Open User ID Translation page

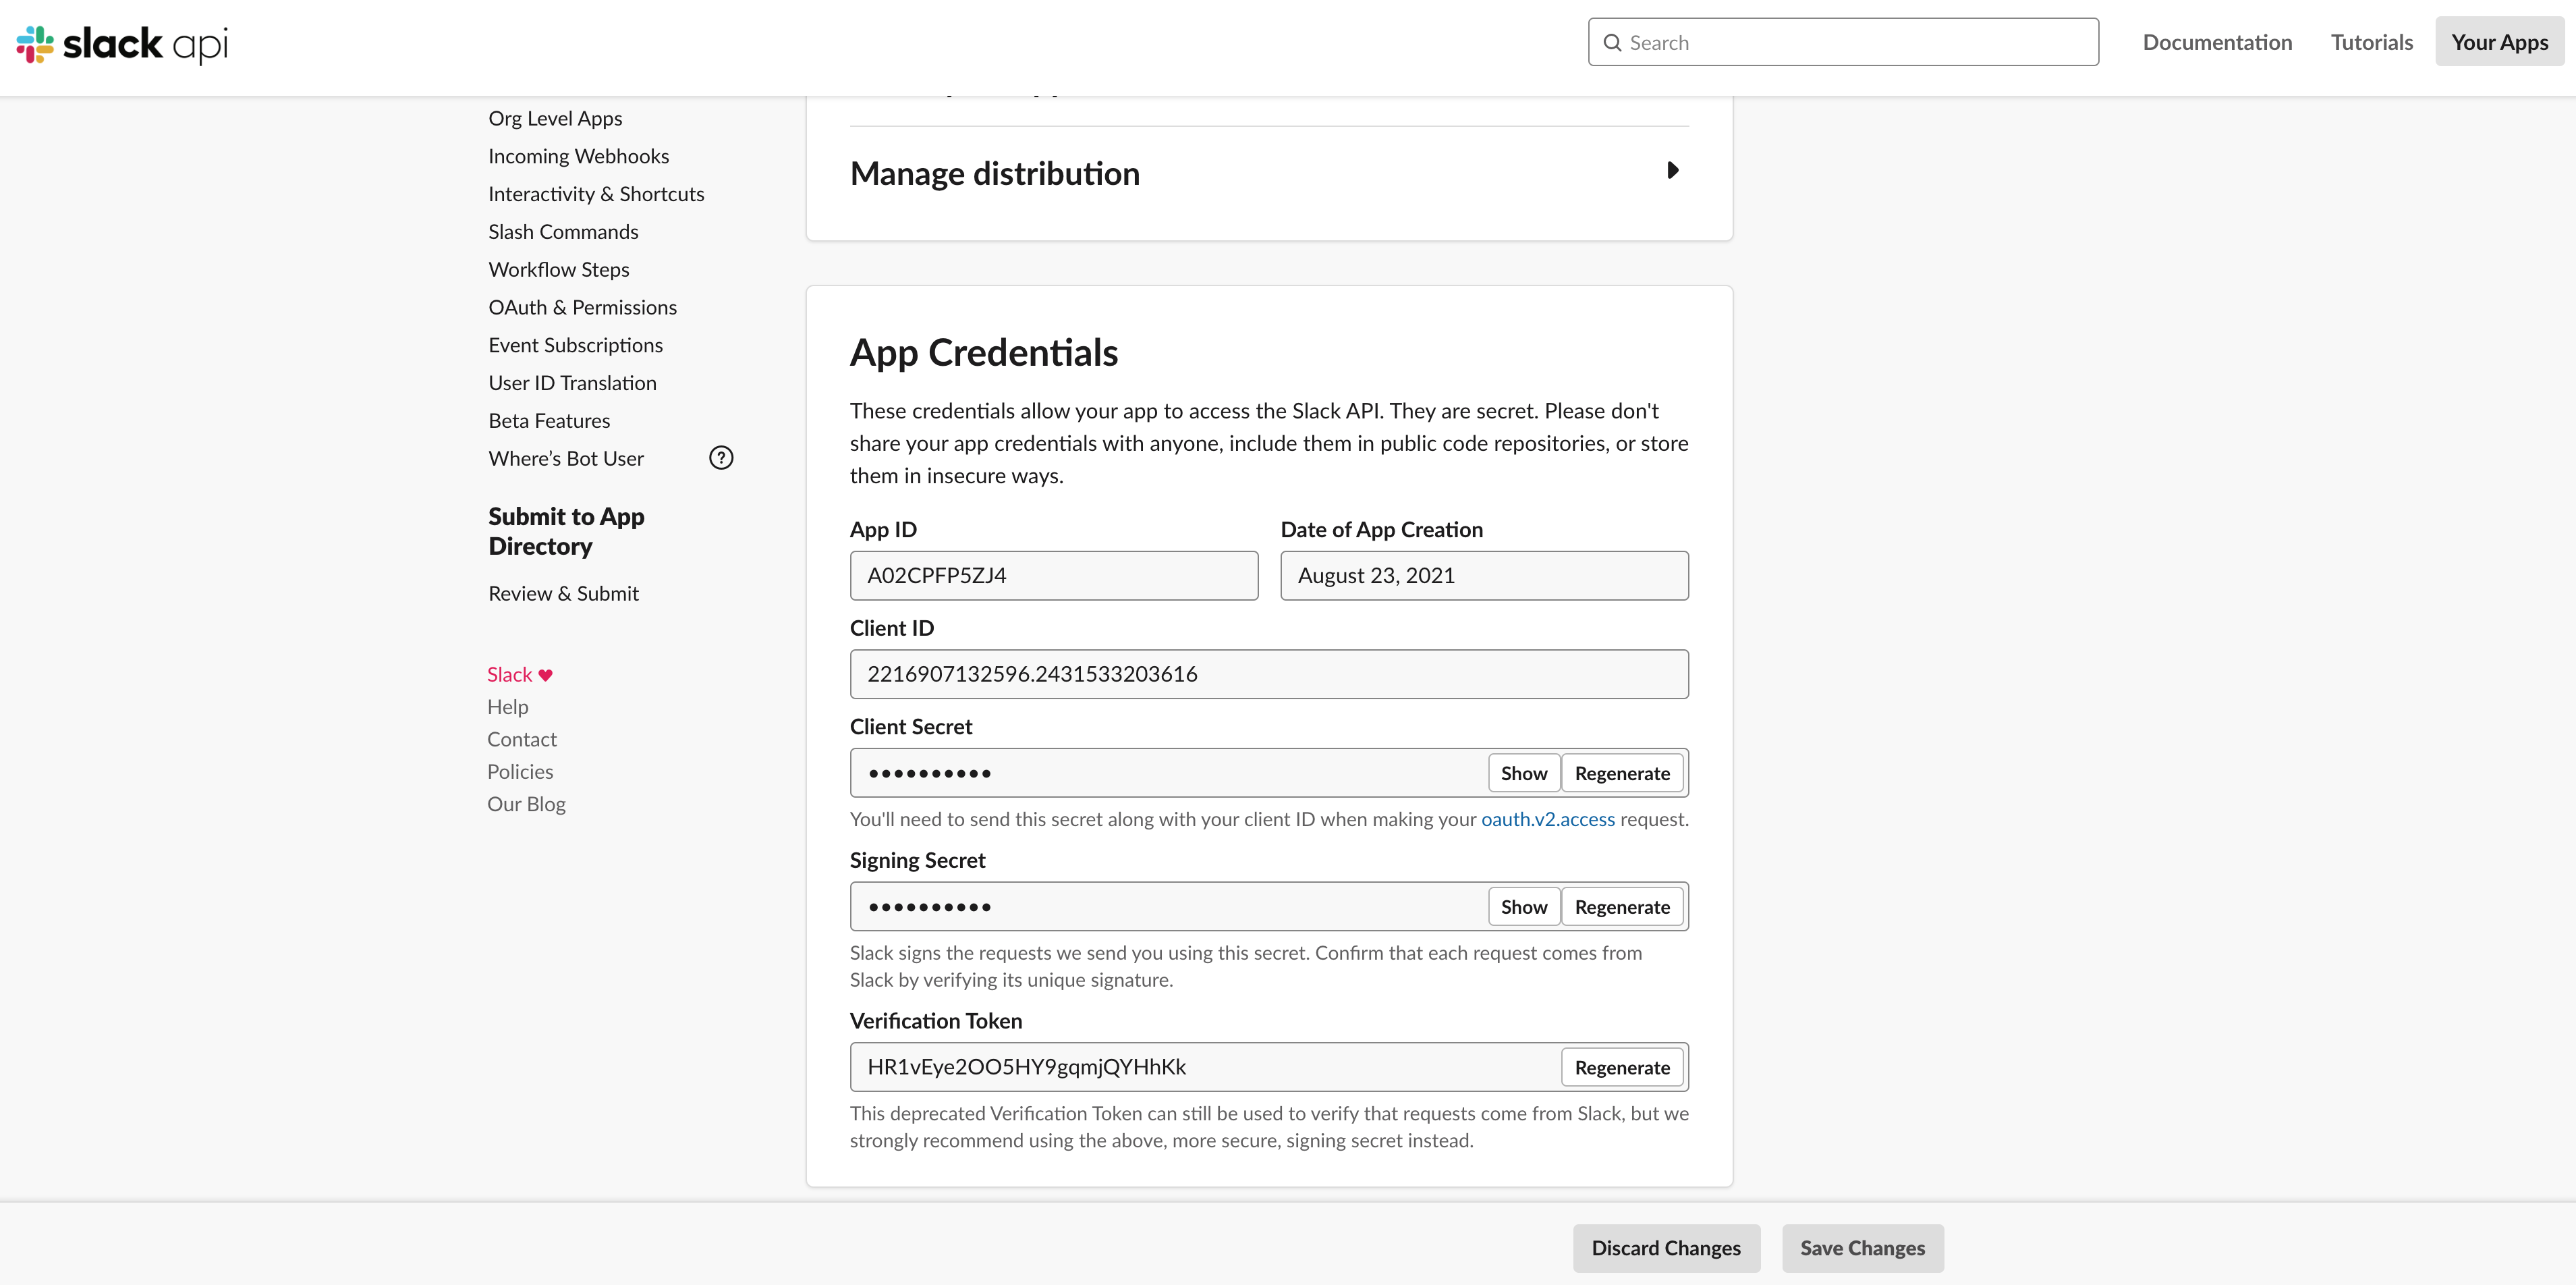pos(572,383)
